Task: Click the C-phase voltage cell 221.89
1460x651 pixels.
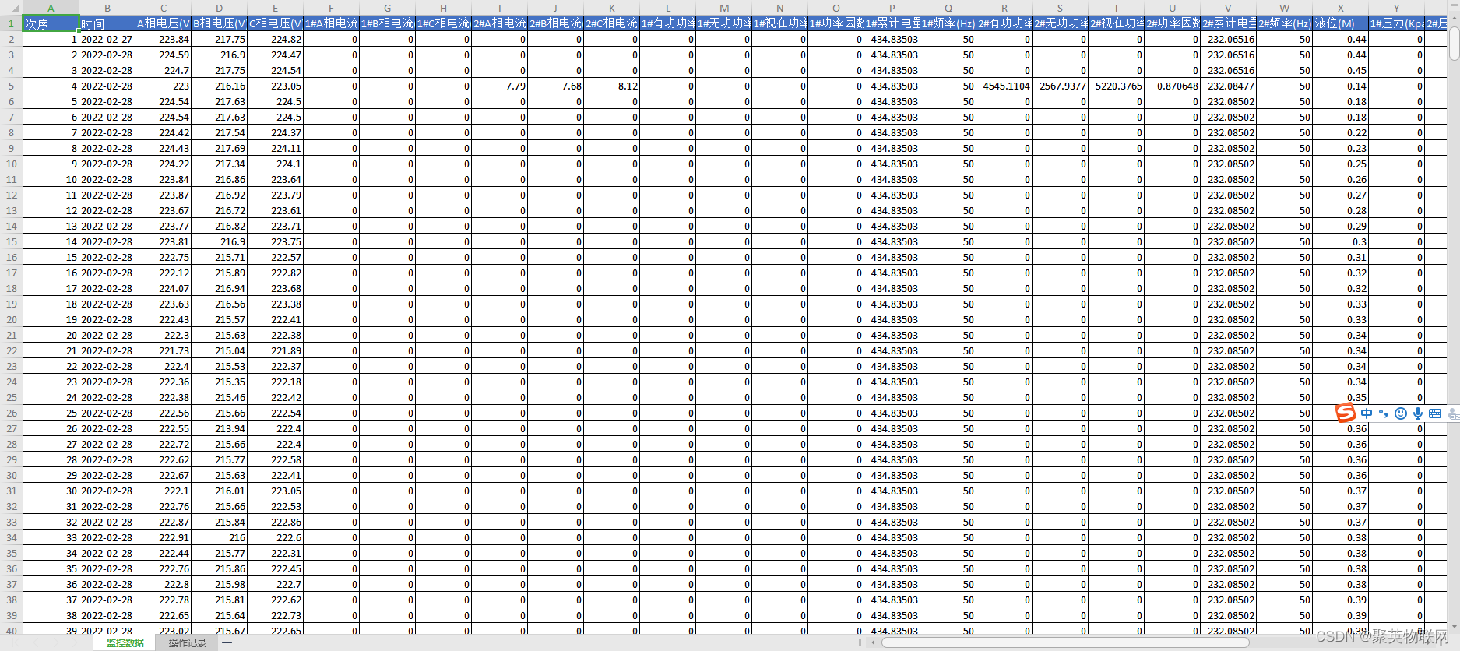Action: pyautogui.click(x=276, y=350)
